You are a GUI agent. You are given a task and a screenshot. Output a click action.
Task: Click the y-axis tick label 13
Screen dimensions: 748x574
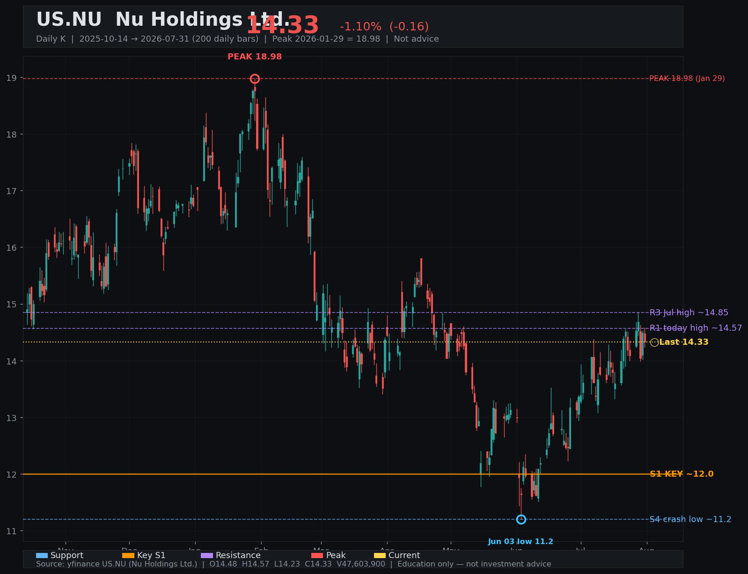(12, 418)
